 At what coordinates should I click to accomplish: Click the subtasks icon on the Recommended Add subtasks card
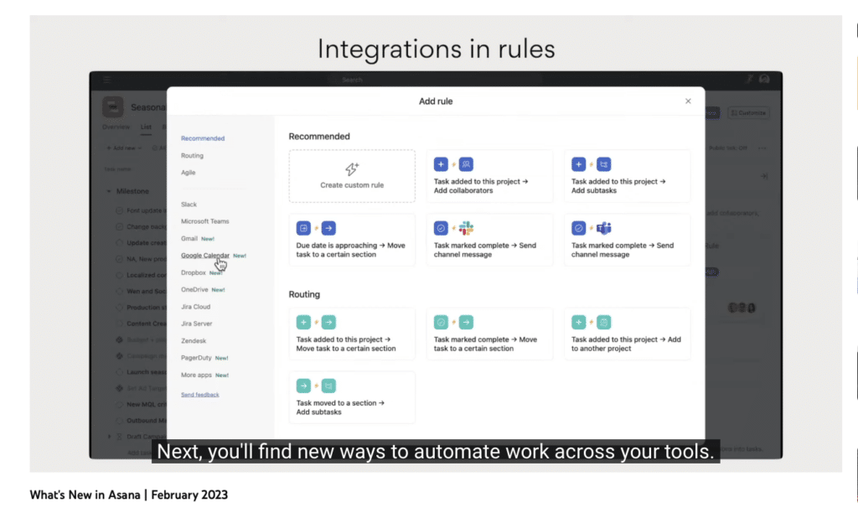[604, 164]
